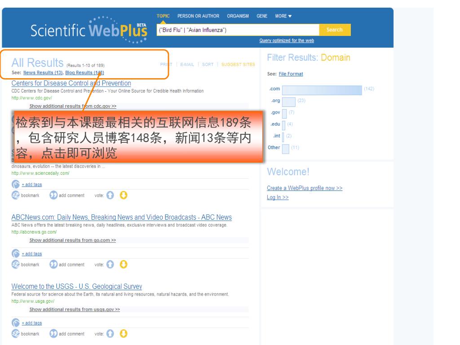Image resolution: width=460 pixels, height=345 pixels.
Task: Select the ORGANISM search tab
Action: pyautogui.click(x=238, y=16)
